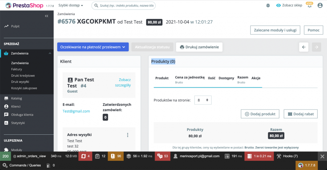The height and width of the screenshot is (170, 327).
Task: Click the Cena za jednostkę column header
Action: (x=190, y=77)
